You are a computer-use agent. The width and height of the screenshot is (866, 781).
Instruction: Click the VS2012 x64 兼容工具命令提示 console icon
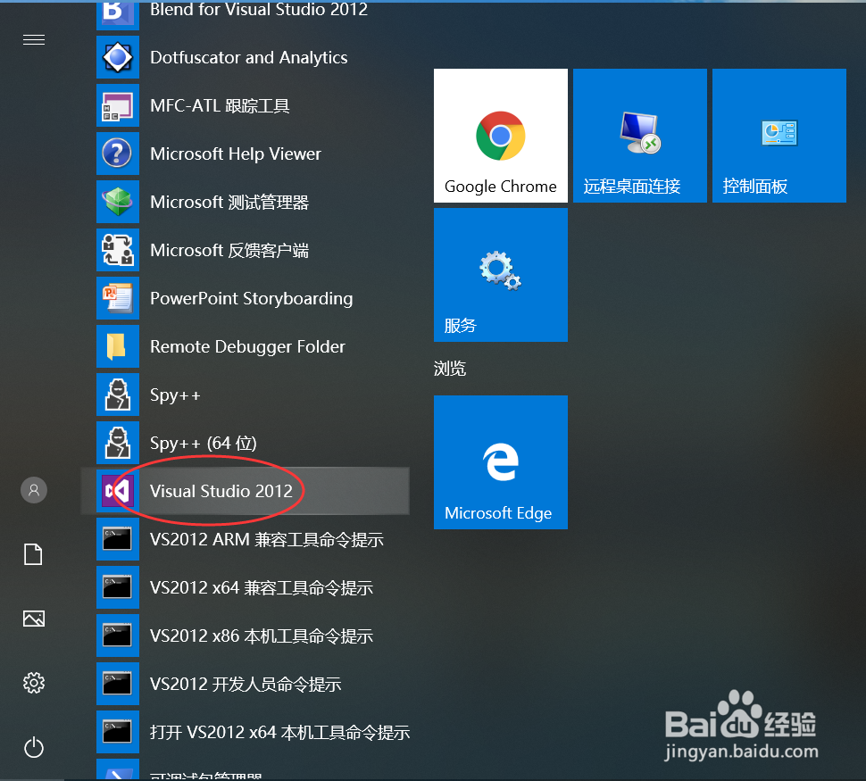(118, 587)
